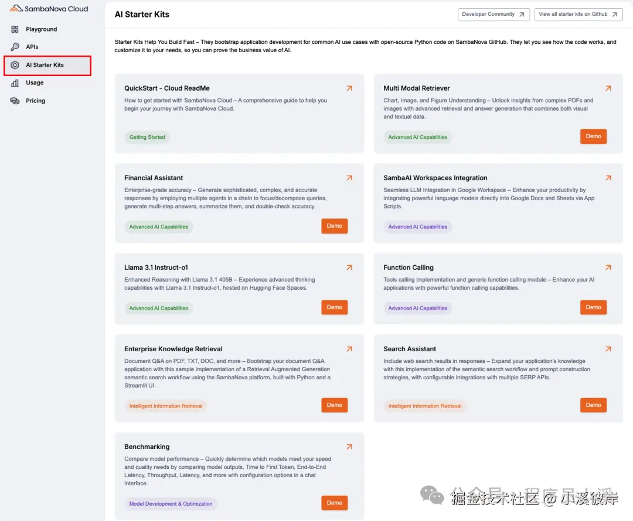633x521 pixels.
Task: Open Enterprise Knowledge Retrieval external arrow
Action: point(349,349)
